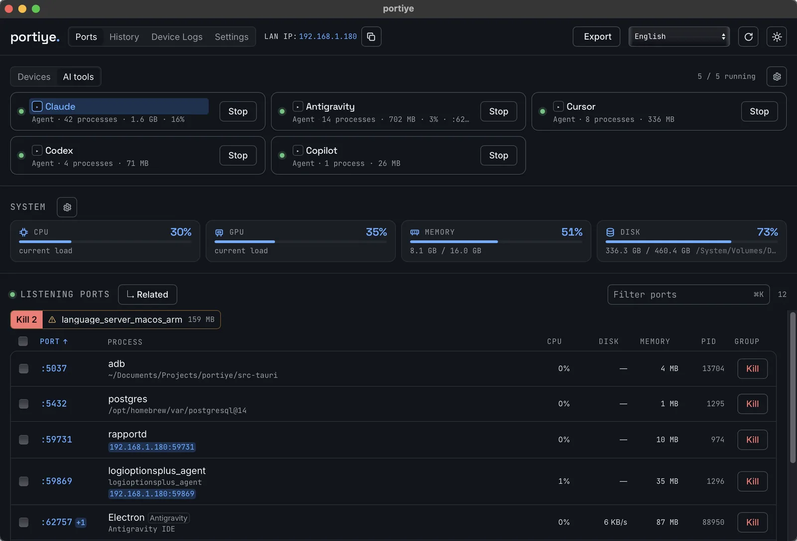Click the warning triangle beside language_server_macos_arm

tap(52, 320)
